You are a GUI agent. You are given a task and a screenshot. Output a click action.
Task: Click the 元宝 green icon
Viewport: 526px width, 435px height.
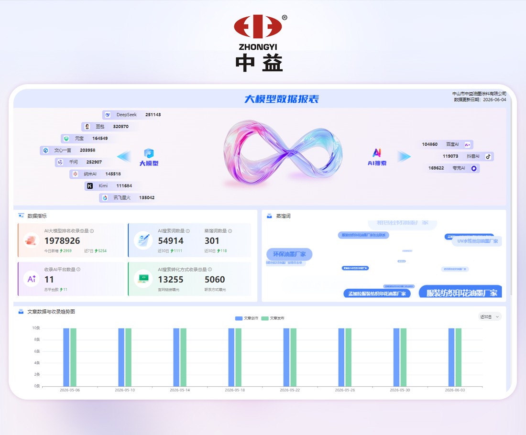pos(66,138)
